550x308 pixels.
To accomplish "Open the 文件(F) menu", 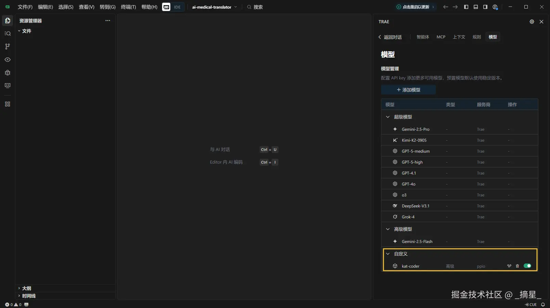I will click(x=25, y=7).
